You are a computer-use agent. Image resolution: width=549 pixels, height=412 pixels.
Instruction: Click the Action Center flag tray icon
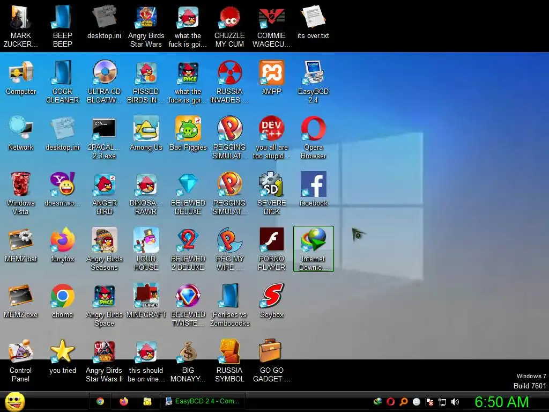coord(429,402)
